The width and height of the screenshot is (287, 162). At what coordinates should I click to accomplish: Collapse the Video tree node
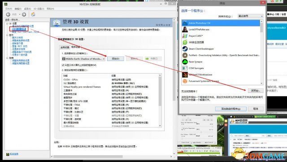tap(7, 58)
